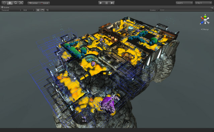
Task: Open the Textured draw mode dropdown
Action: click(x=11, y=10)
